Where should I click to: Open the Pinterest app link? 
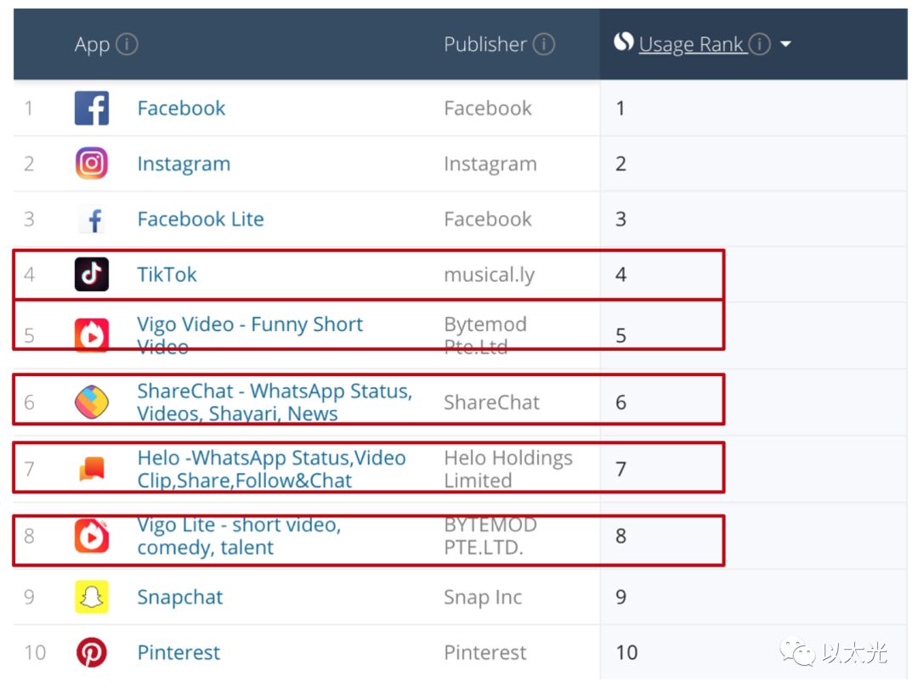178,652
